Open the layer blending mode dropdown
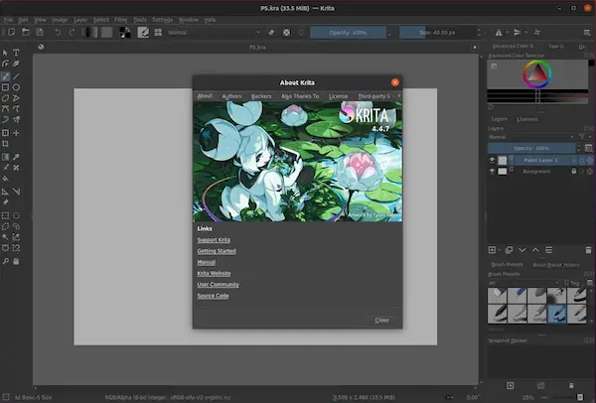 [531, 137]
